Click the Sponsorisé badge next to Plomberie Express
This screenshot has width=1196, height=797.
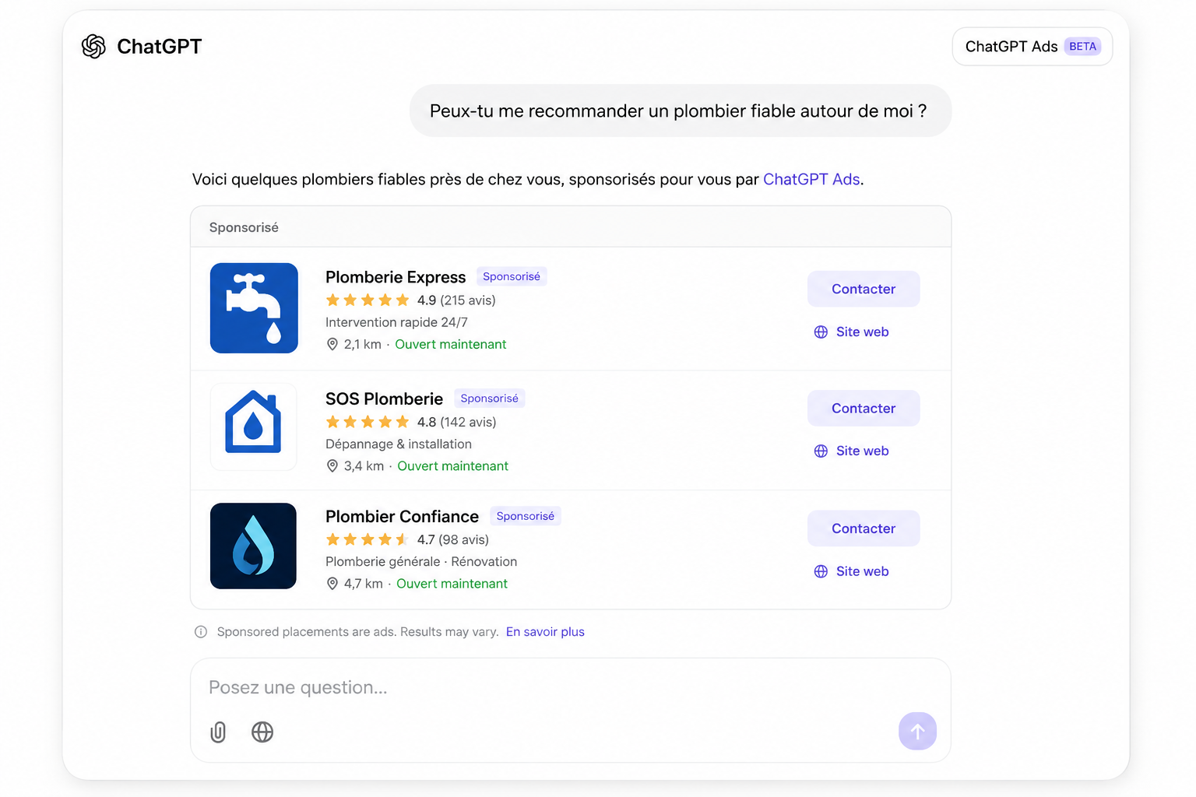[512, 276]
